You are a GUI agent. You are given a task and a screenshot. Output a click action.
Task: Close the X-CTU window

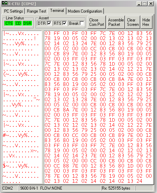pos(151,4)
